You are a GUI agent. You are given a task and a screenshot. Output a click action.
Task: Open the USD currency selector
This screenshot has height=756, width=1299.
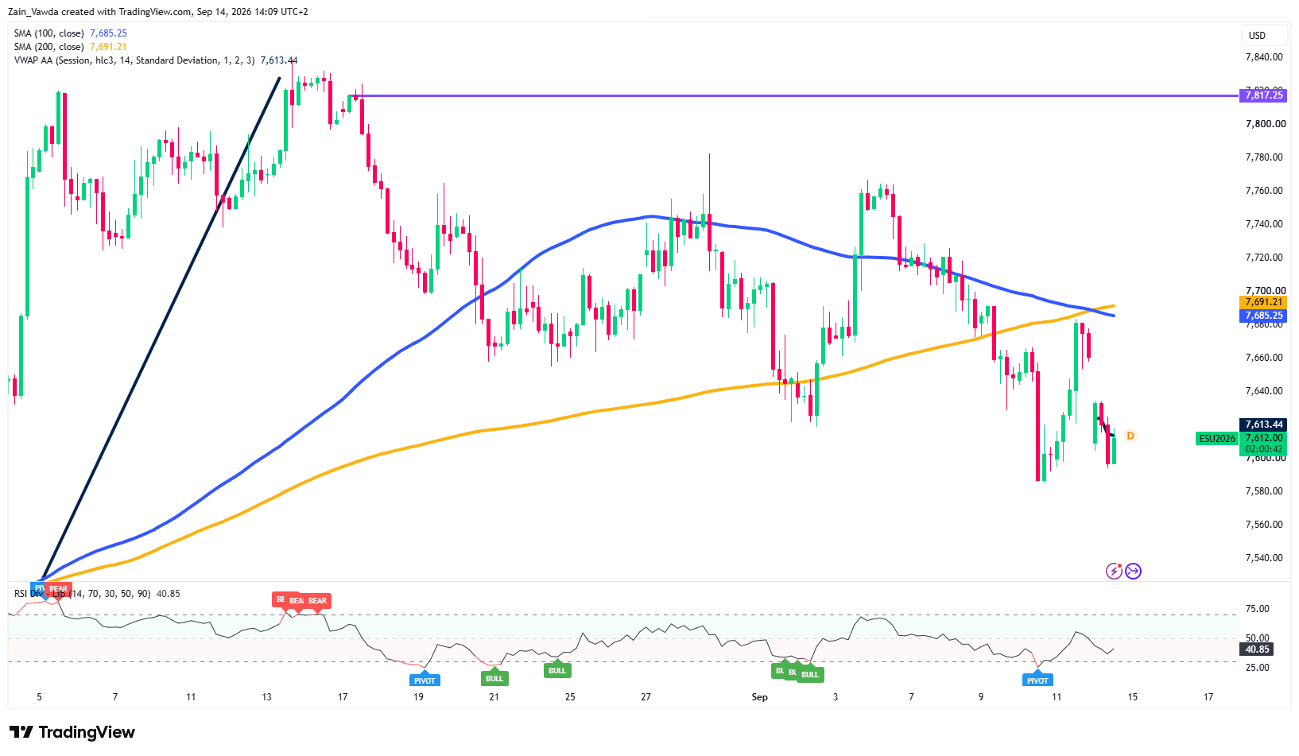pos(1264,35)
